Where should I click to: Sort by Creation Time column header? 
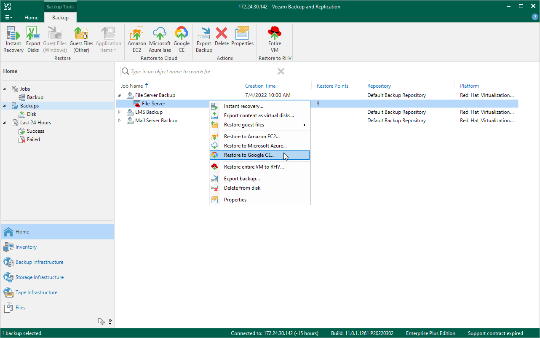260,86
